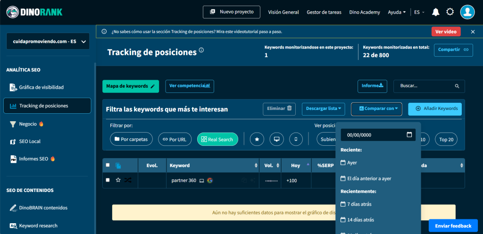This screenshot has width=483, height=234.
Task: Open the user profile avatar
Action: [467, 12]
